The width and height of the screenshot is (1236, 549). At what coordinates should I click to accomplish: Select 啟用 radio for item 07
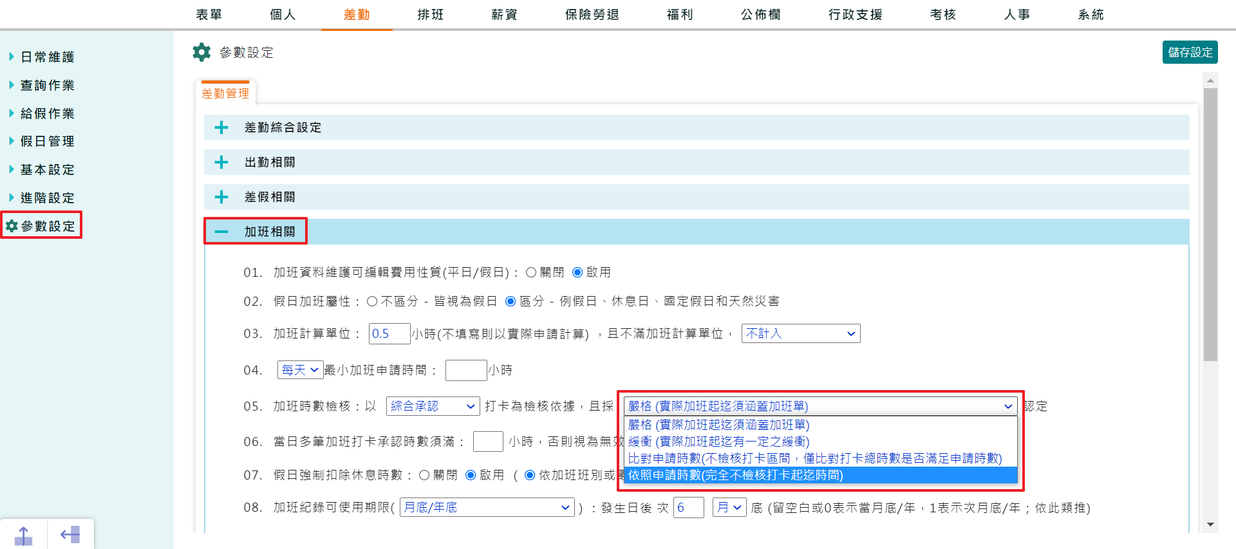click(471, 475)
